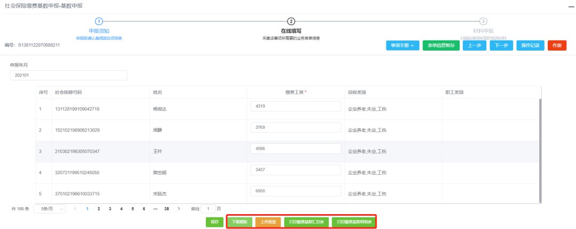This screenshot has width=576, height=229.
Task: Go to next page using right arrow
Action: (179, 209)
